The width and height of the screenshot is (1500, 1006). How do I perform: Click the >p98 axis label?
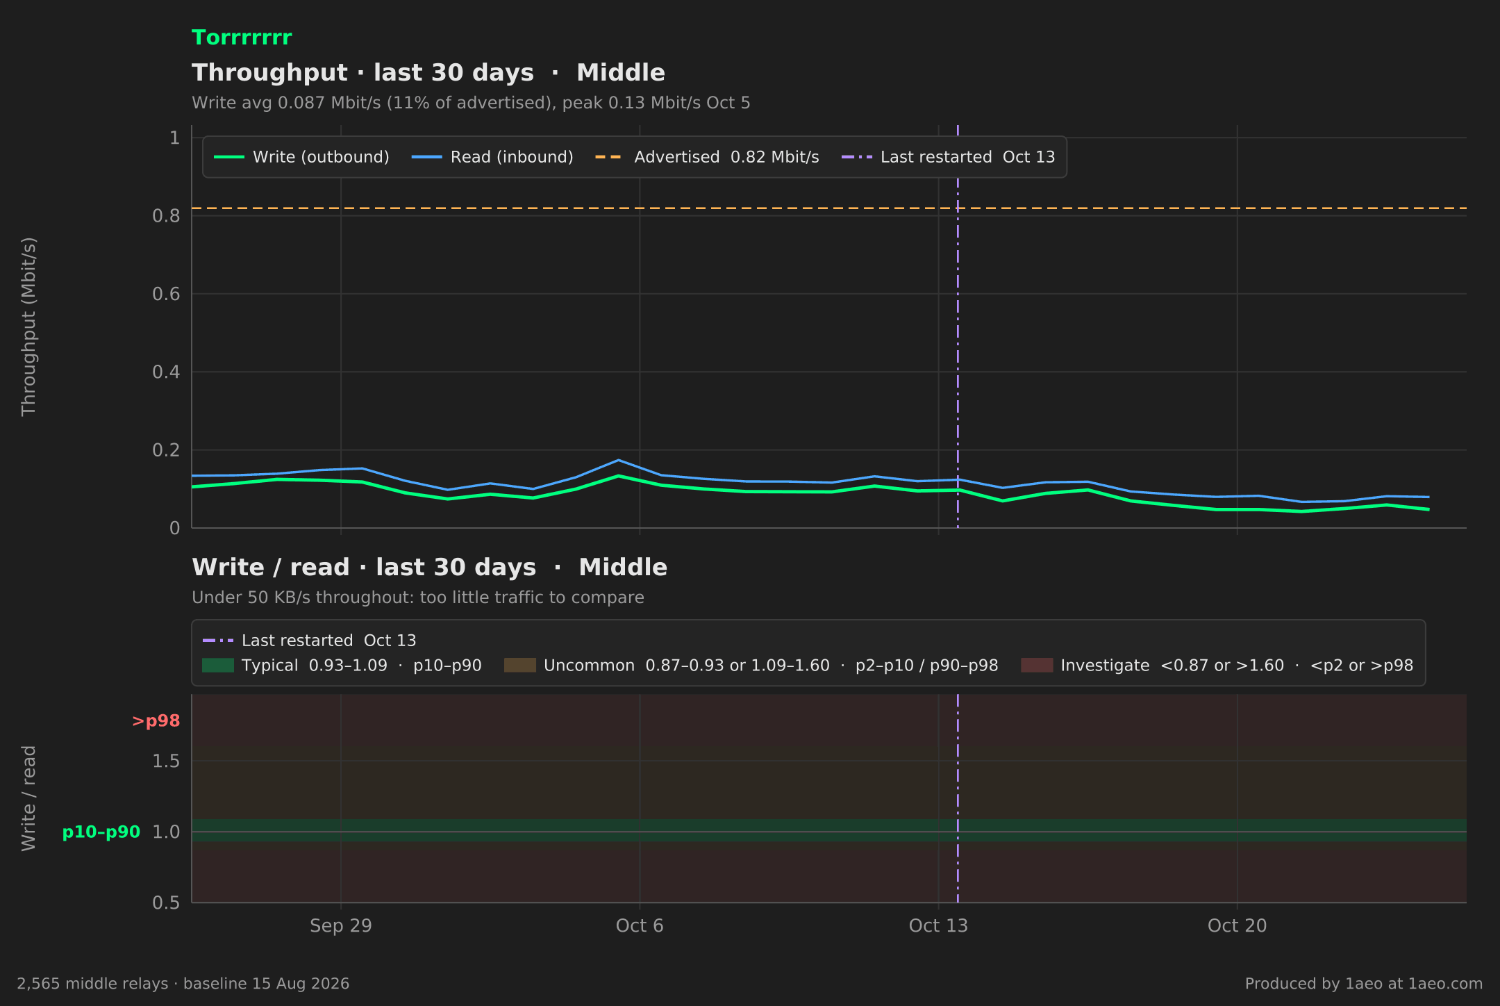click(156, 721)
